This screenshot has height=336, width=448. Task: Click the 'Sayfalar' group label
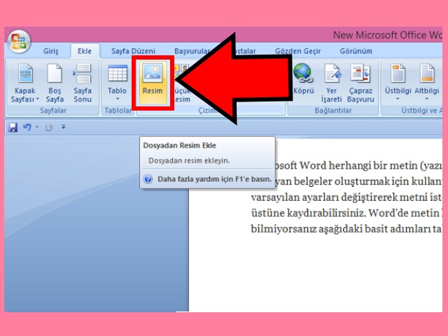click(x=53, y=111)
